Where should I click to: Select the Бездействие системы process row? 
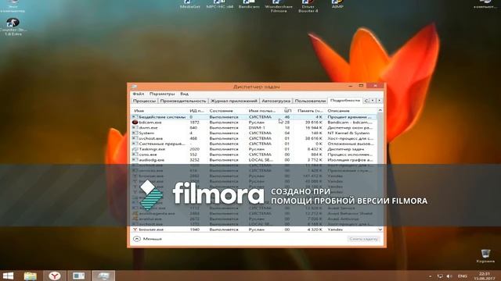254,117
